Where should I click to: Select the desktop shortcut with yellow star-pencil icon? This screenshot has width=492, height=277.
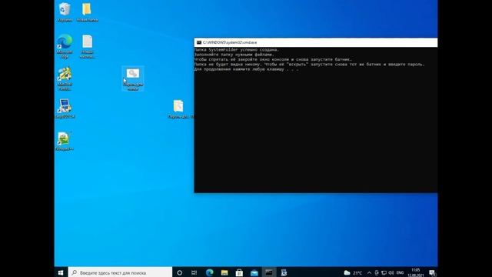[65, 79]
